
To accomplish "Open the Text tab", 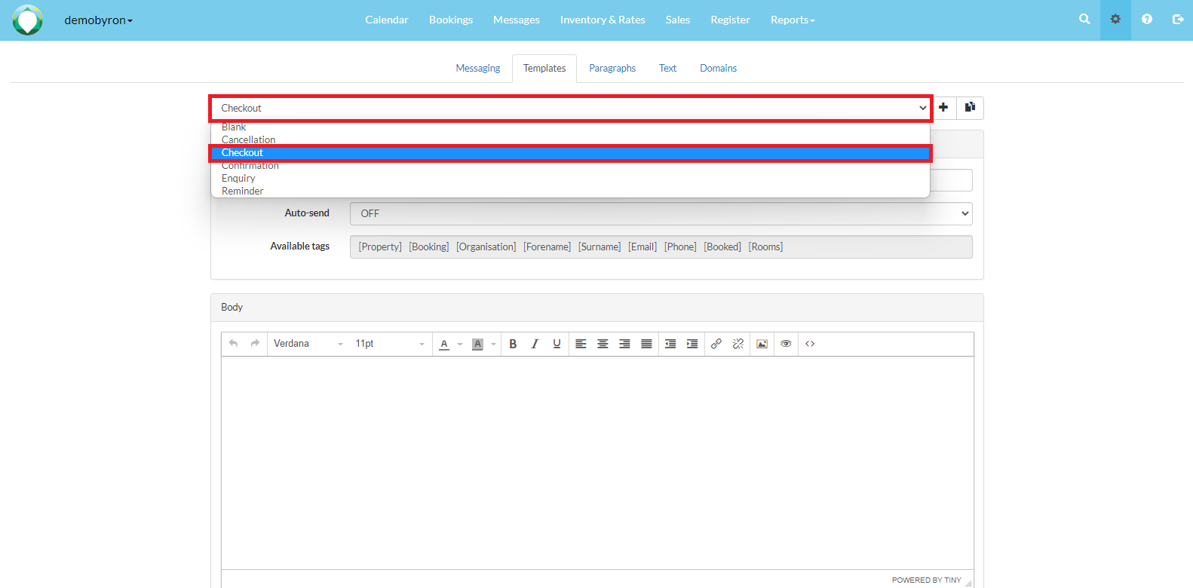I will coord(667,68).
